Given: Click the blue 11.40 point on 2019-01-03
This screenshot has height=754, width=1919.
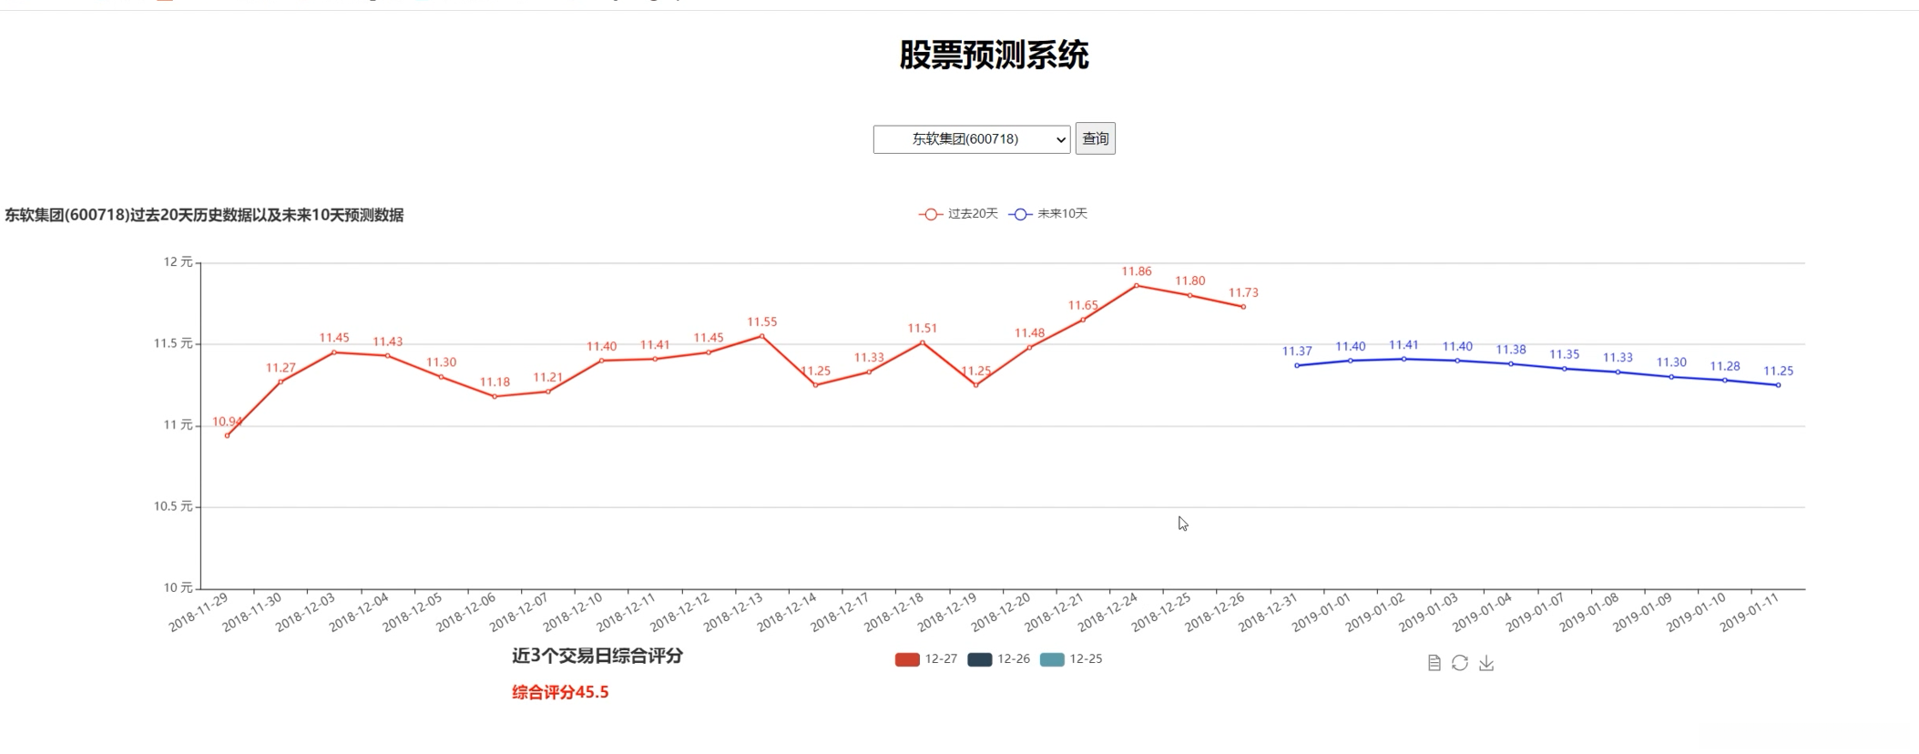Looking at the screenshot, I should (x=1458, y=361).
